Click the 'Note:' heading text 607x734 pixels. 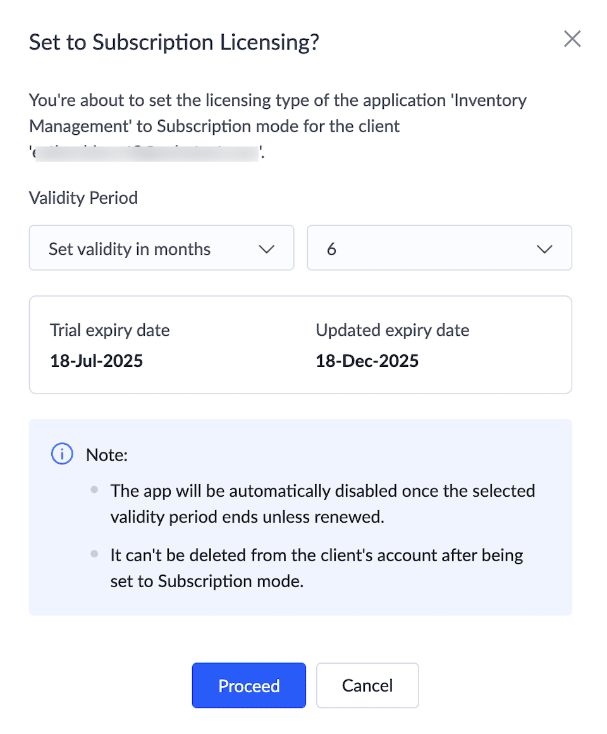[107, 455]
